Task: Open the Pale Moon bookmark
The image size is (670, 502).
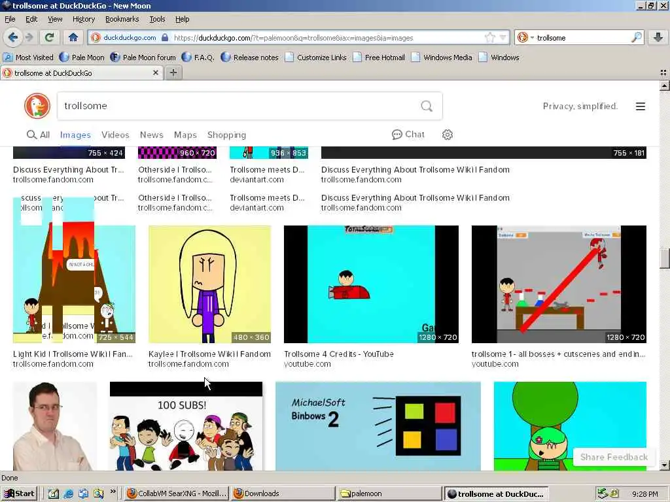Action: (x=82, y=58)
